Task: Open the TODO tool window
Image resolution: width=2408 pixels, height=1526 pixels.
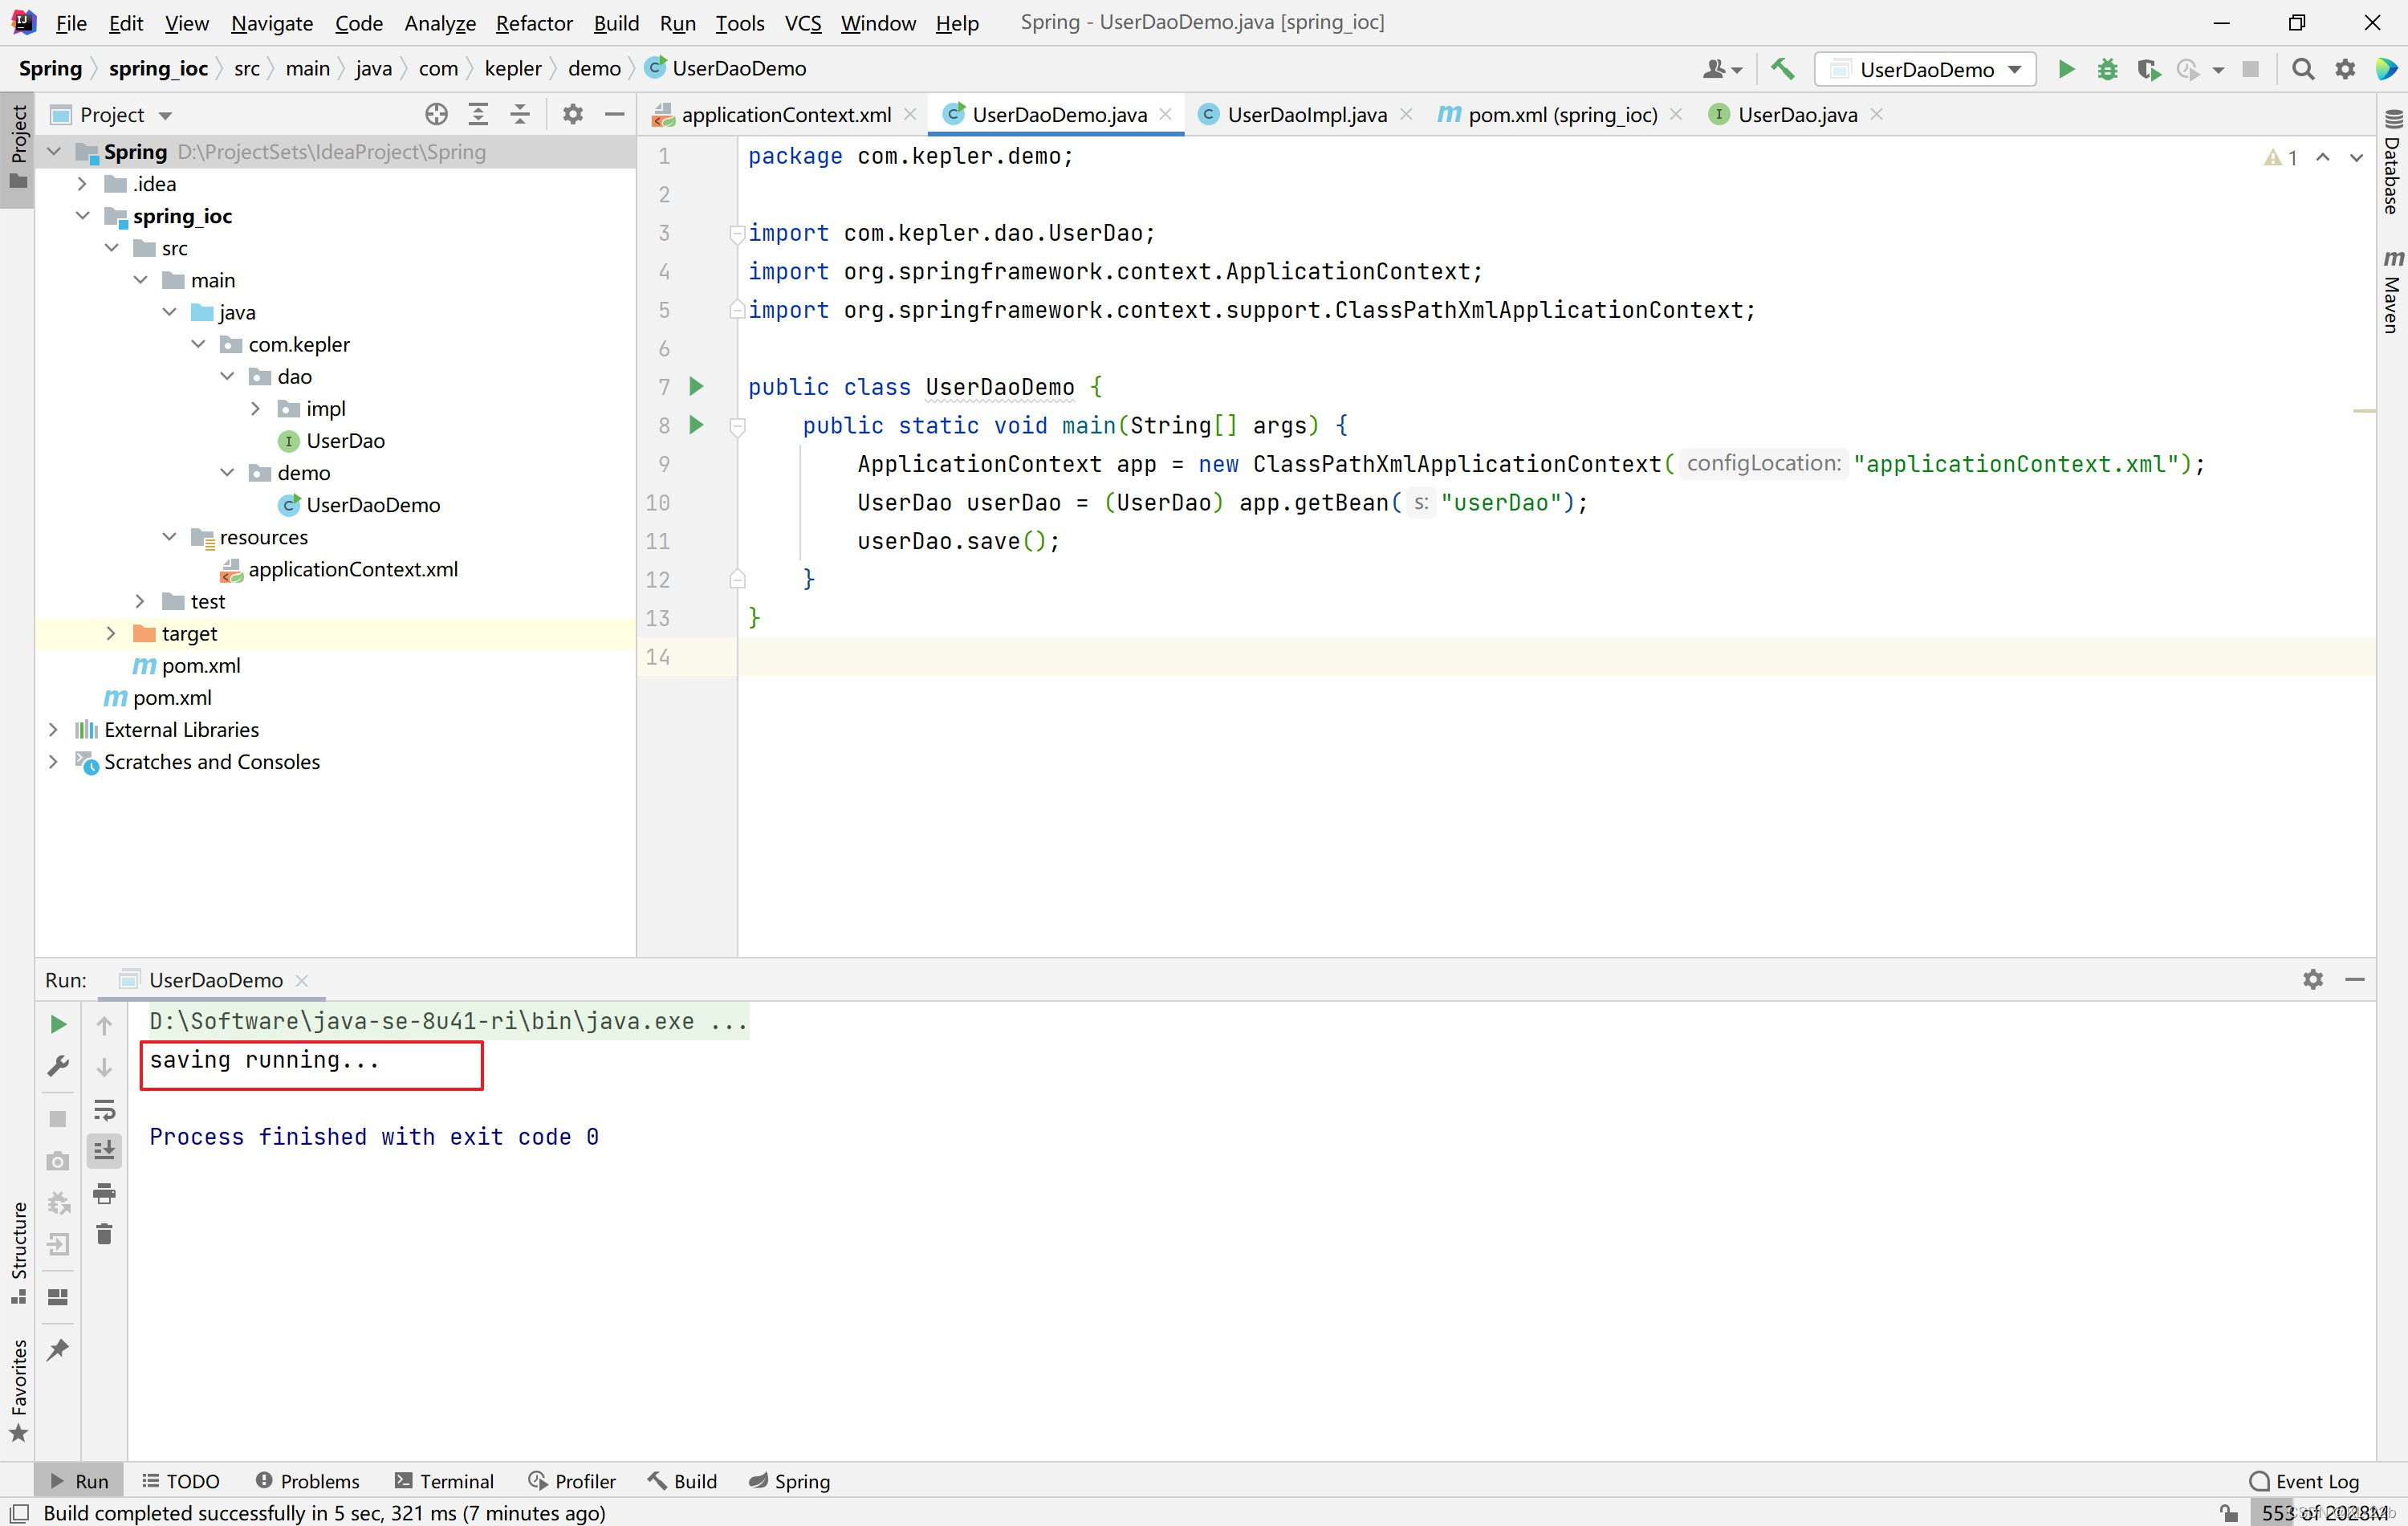Action: (181, 1481)
